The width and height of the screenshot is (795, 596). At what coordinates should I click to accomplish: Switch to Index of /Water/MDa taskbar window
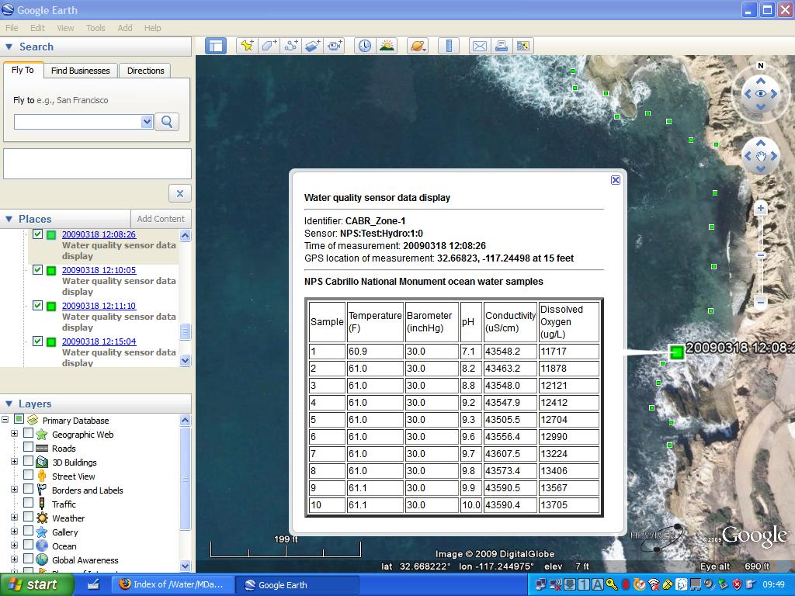(172, 585)
